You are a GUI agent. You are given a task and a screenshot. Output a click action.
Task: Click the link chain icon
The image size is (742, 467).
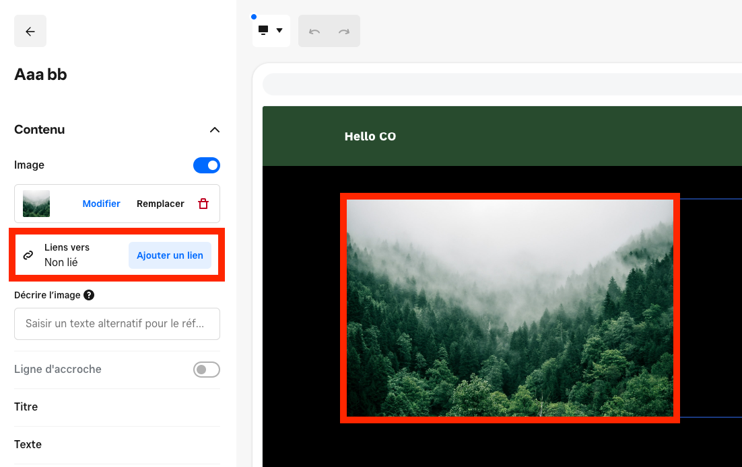pyautogui.click(x=28, y=255)
